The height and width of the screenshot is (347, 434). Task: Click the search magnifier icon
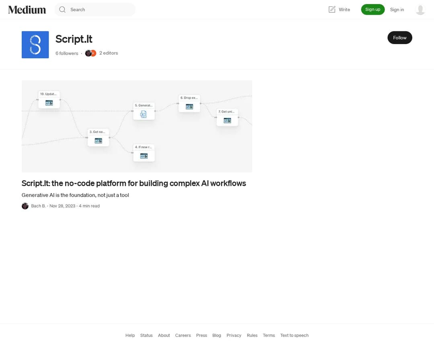(x=62, y=10)
